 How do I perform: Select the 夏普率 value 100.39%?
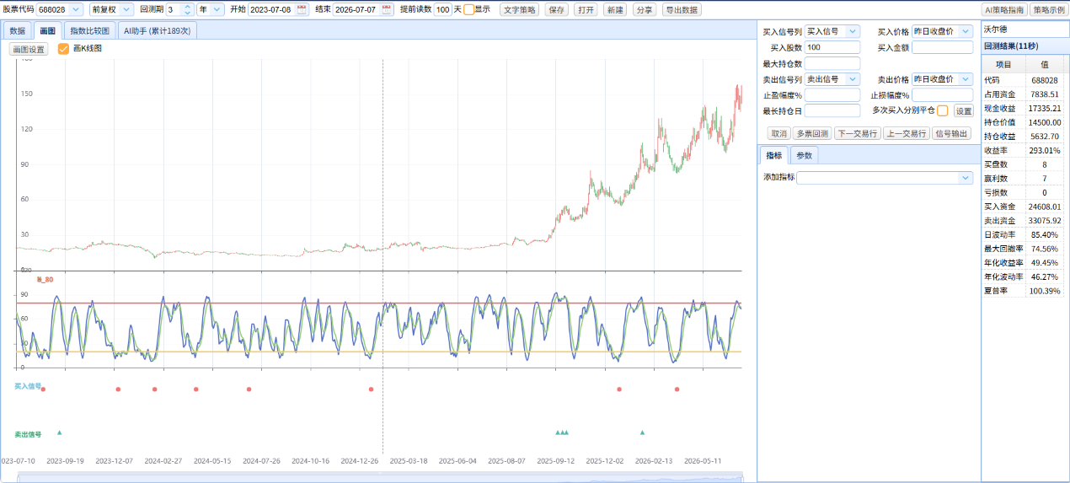[1045, 291]
